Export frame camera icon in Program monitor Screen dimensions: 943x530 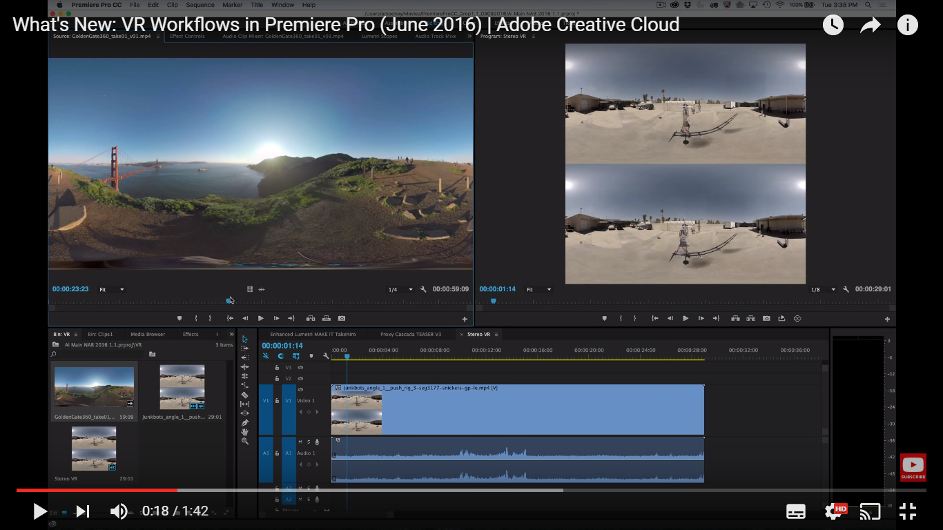point(766,318)
